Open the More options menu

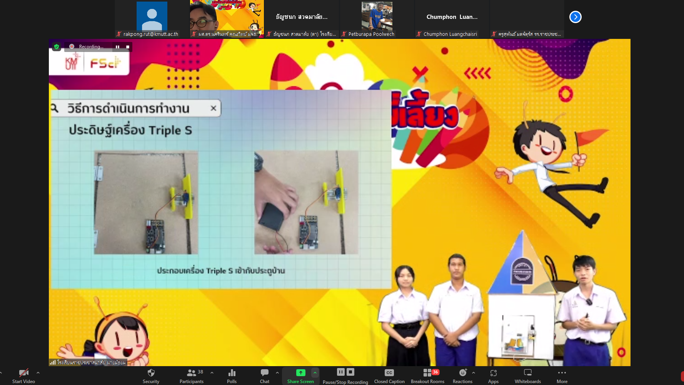(x=562, y=375)
